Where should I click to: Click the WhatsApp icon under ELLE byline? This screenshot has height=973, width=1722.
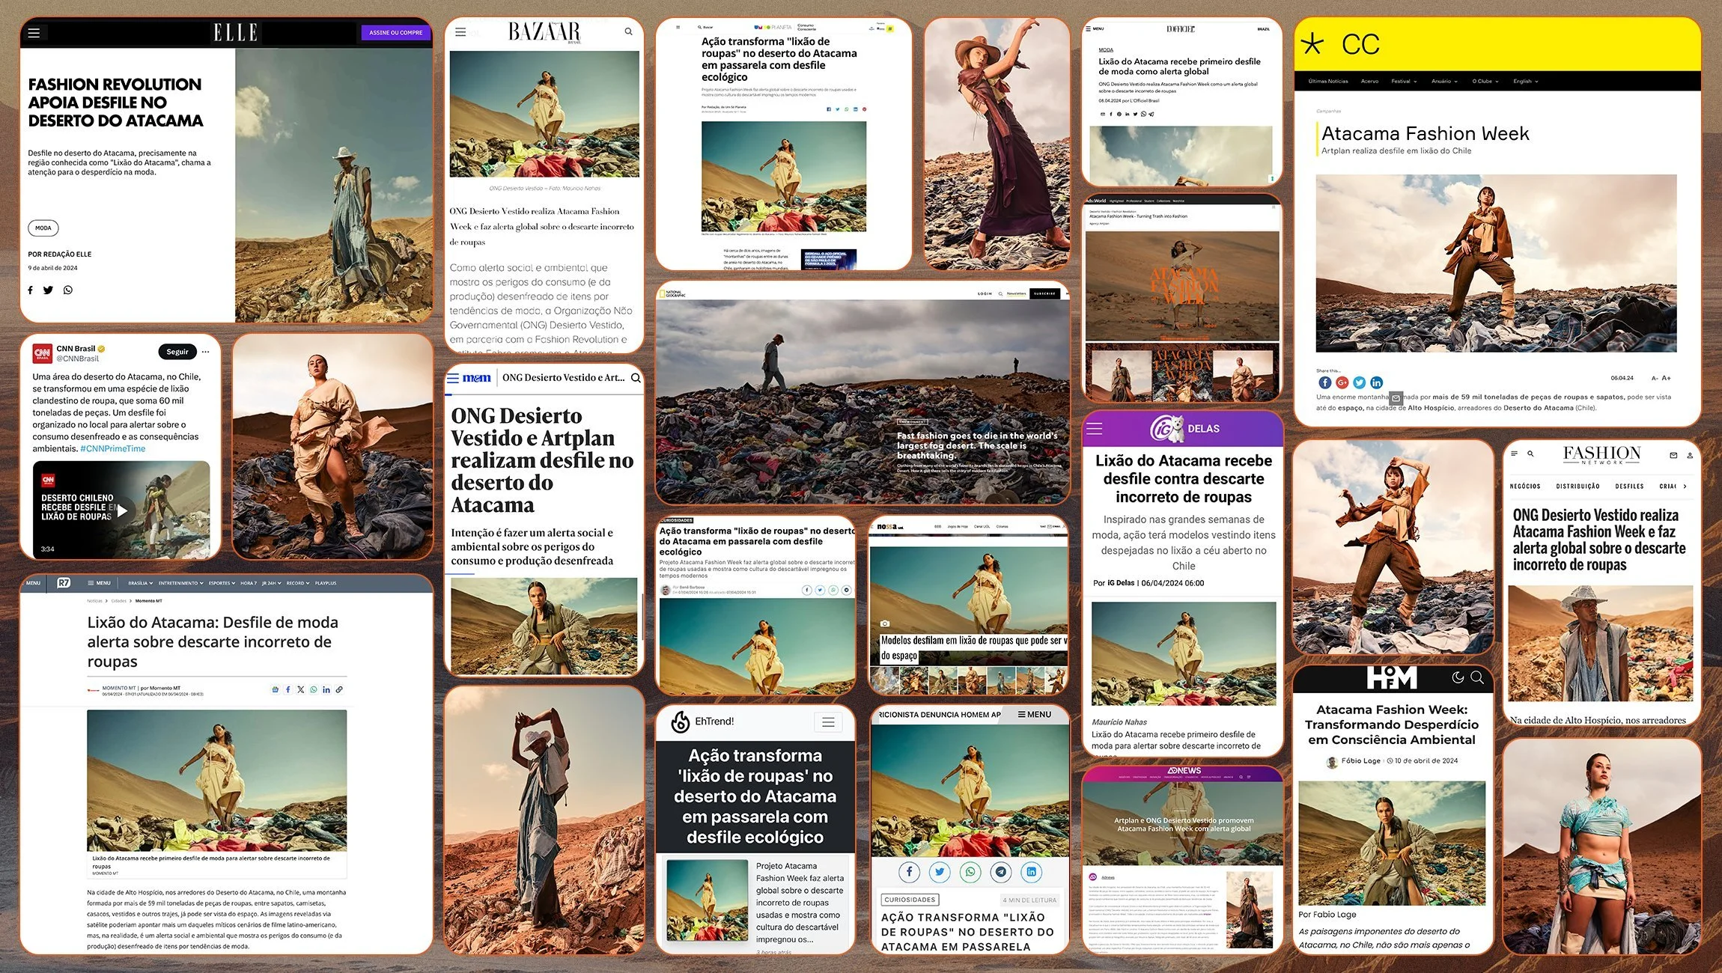click(x=68, y=290)
